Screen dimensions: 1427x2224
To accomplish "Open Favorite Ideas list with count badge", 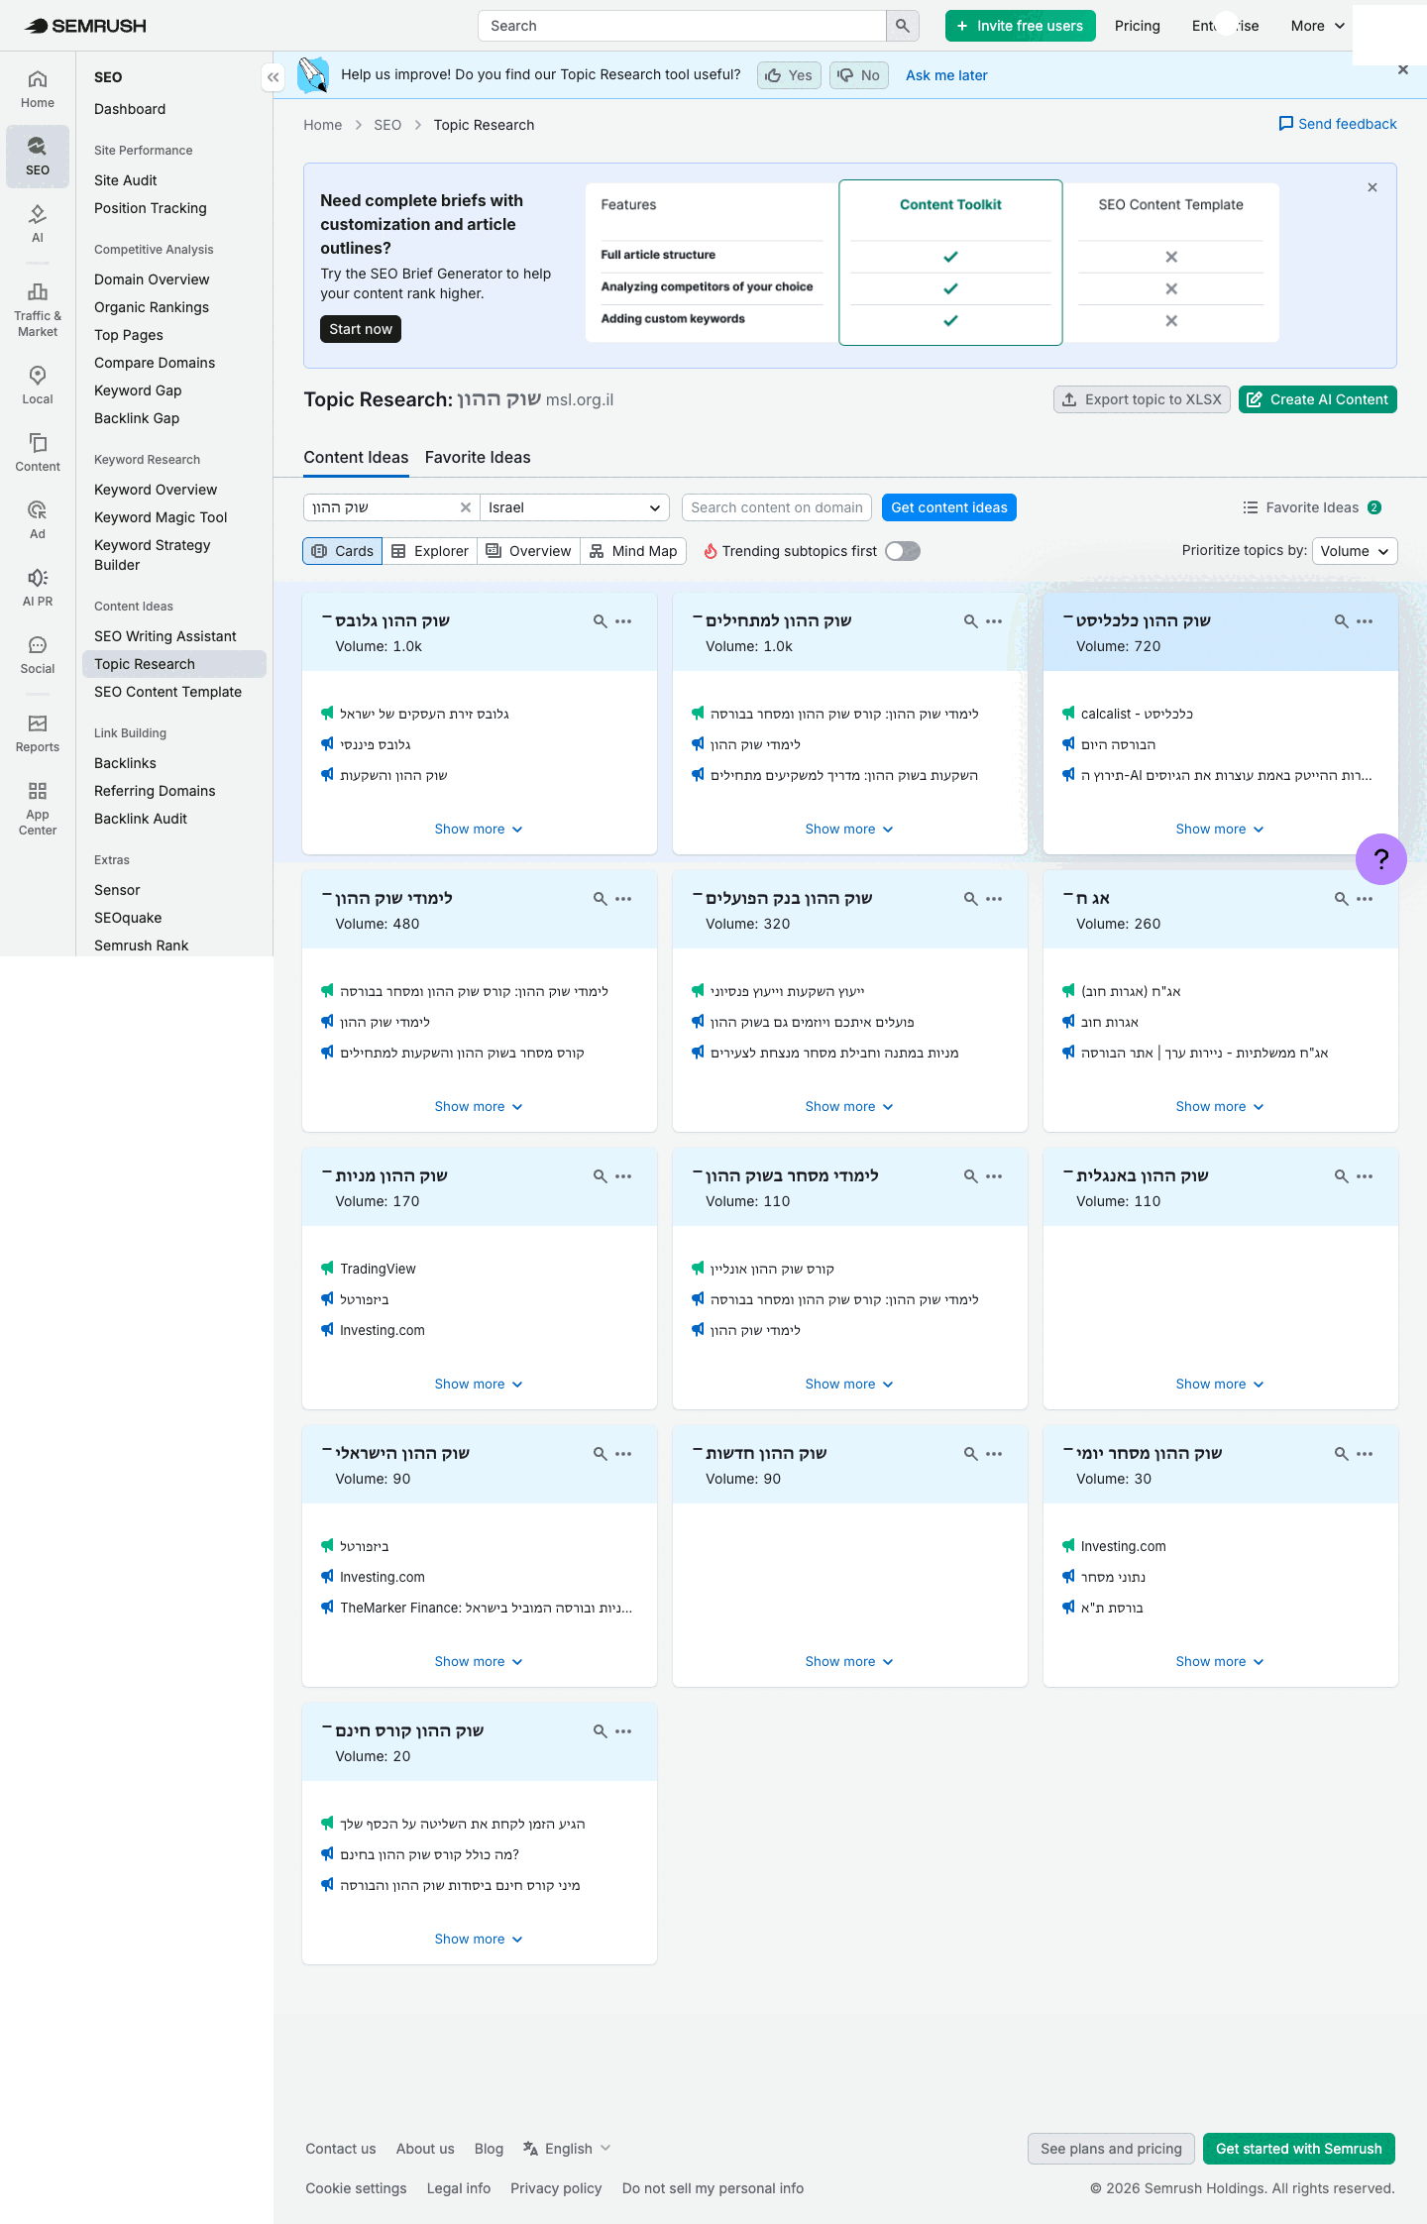I will click(1312, 507).
